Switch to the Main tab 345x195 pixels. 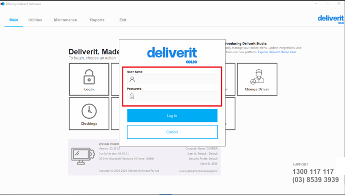coord(14,20)
